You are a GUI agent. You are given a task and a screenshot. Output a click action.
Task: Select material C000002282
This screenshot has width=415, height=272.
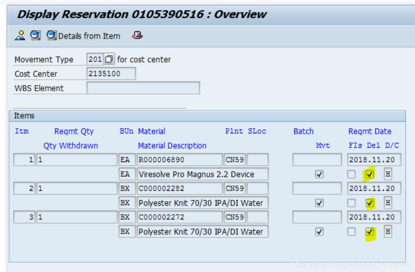click(x=180, y=188)
